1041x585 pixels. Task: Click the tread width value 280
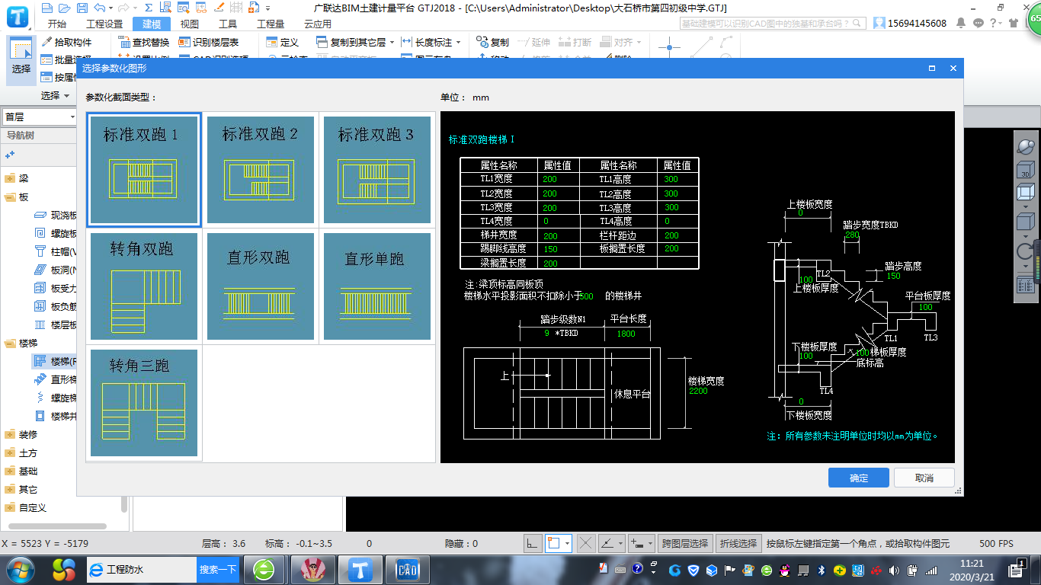pyautogui.click(x=852, y=235)
